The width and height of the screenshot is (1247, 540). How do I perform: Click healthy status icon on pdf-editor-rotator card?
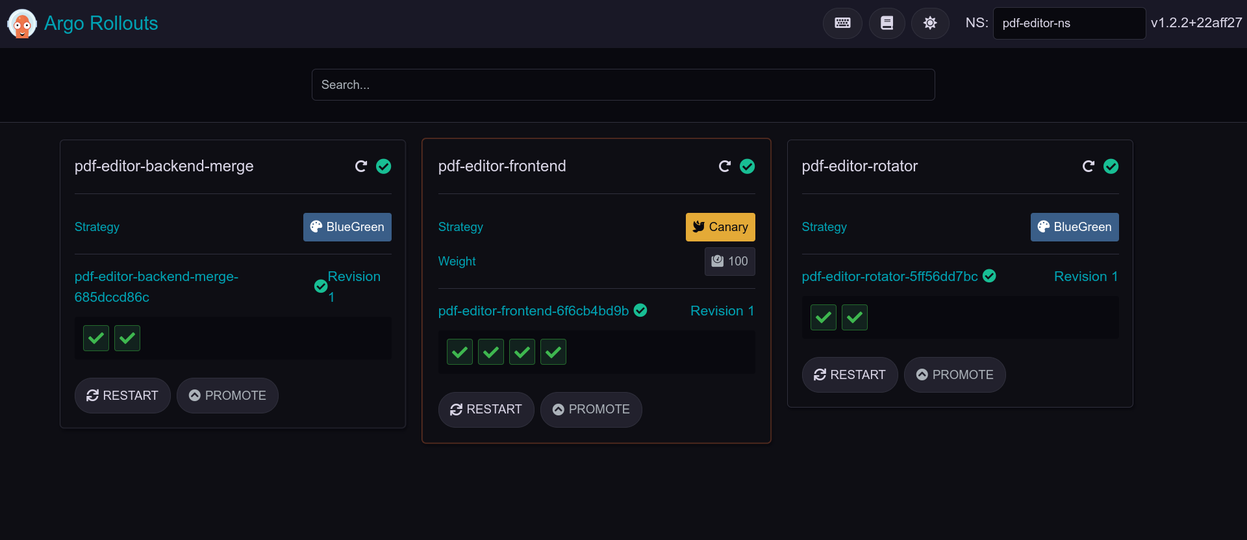(x=1111, y=166)
